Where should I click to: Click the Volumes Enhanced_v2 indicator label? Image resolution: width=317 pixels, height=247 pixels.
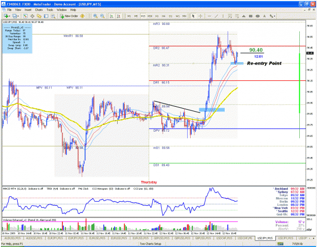(29, 220)
